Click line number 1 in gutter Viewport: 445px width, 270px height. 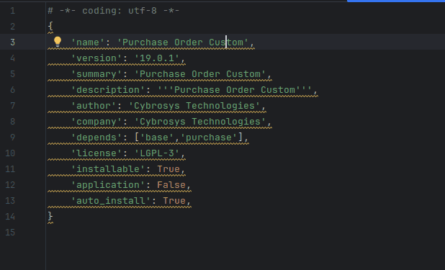[x=12, y=11]
